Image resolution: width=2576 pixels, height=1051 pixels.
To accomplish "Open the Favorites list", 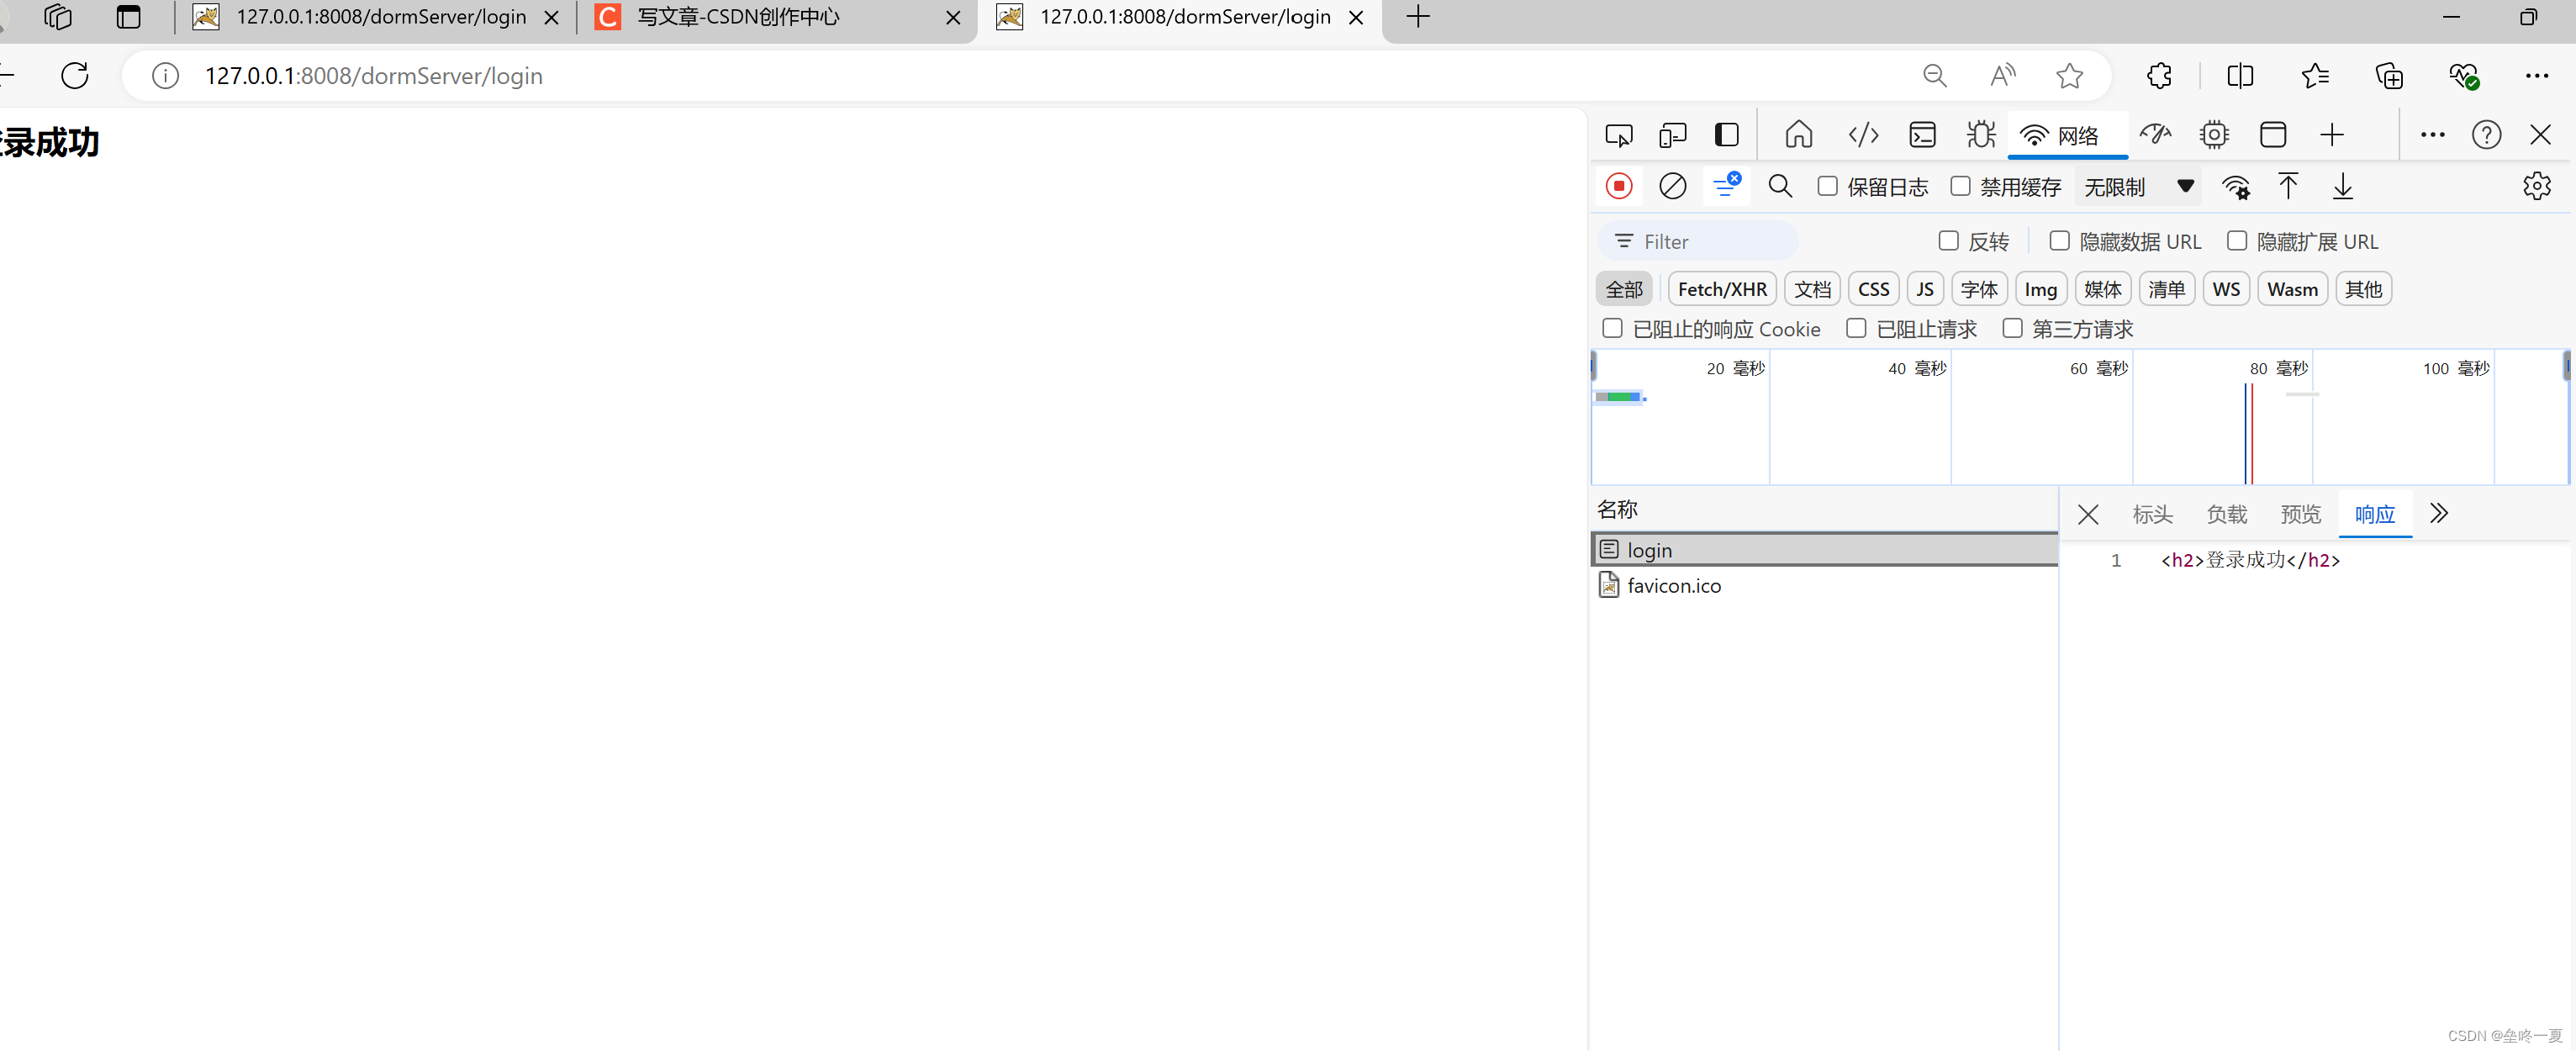I will [2315, 76].
